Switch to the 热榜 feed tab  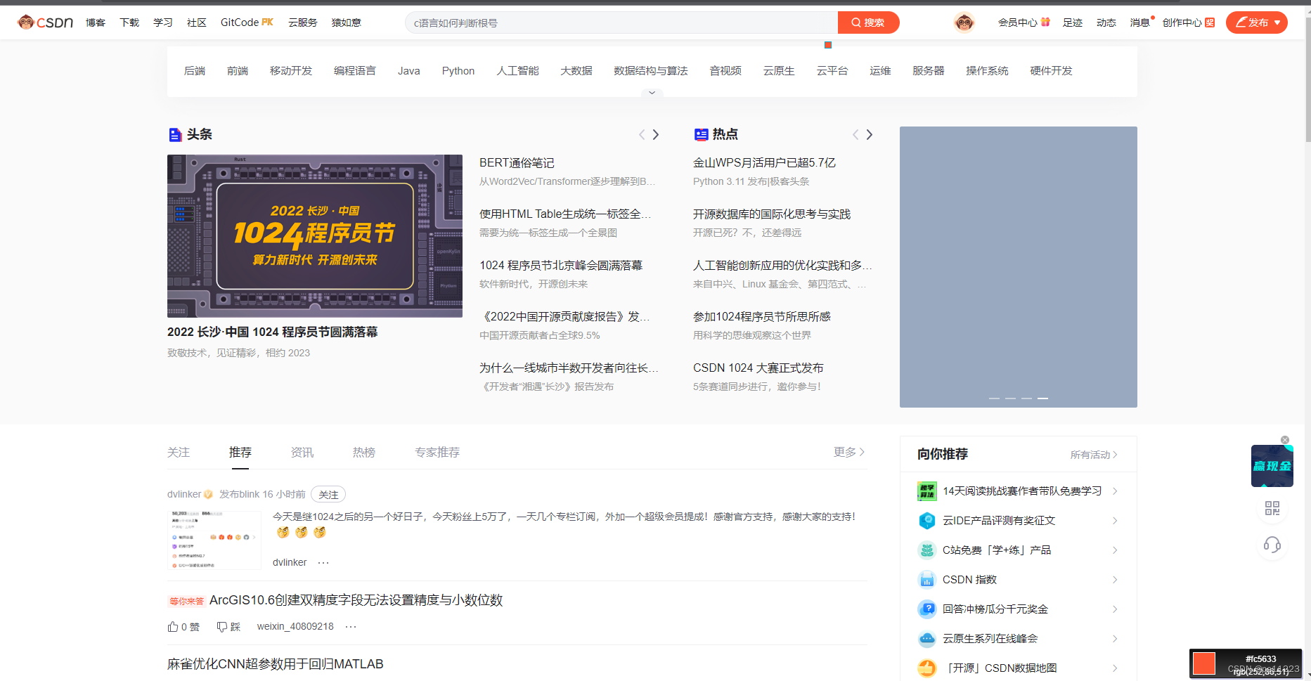pyautogui.click(x=364, y=453)
